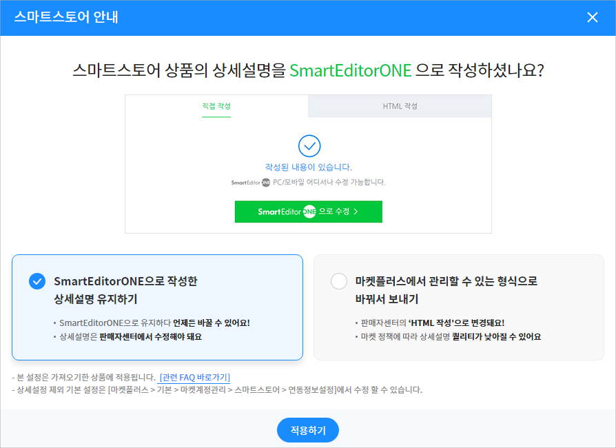Click the '판매자센터에서 수정해야 돼요' bullet text
This screenshot has width=616, height=448.
tap(150, 337)
